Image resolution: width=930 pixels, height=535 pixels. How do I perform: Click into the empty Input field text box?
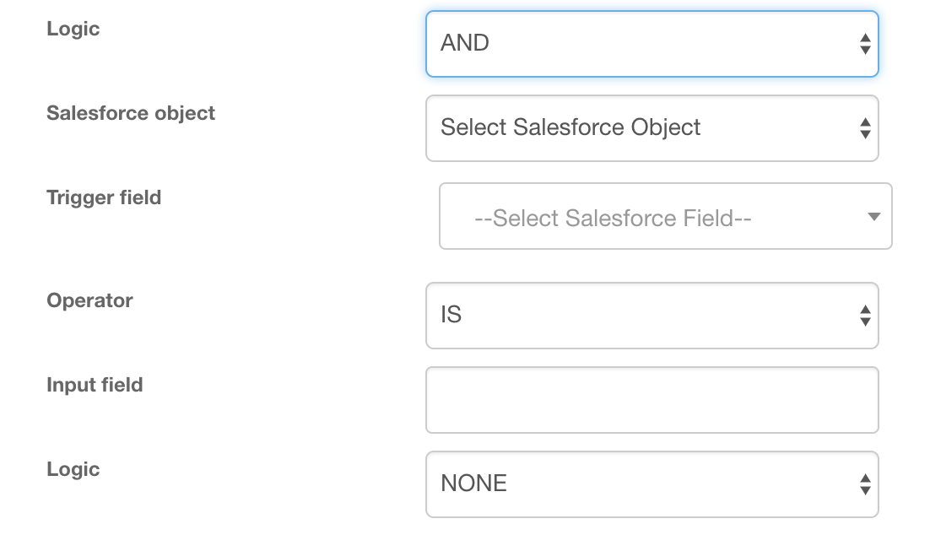click(652, 400)
